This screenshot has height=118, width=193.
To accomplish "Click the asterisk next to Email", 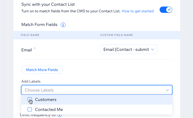I will click(35, 48).
